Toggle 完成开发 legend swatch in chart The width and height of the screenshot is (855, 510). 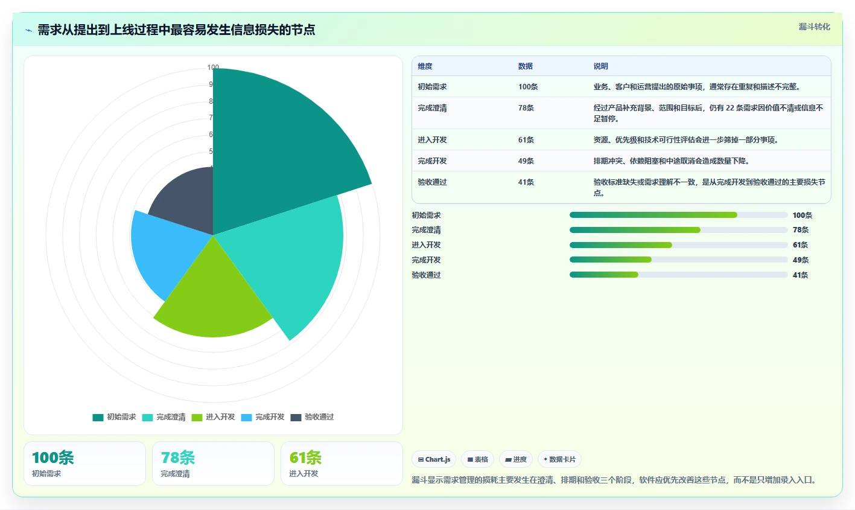[x=246, y=418]
